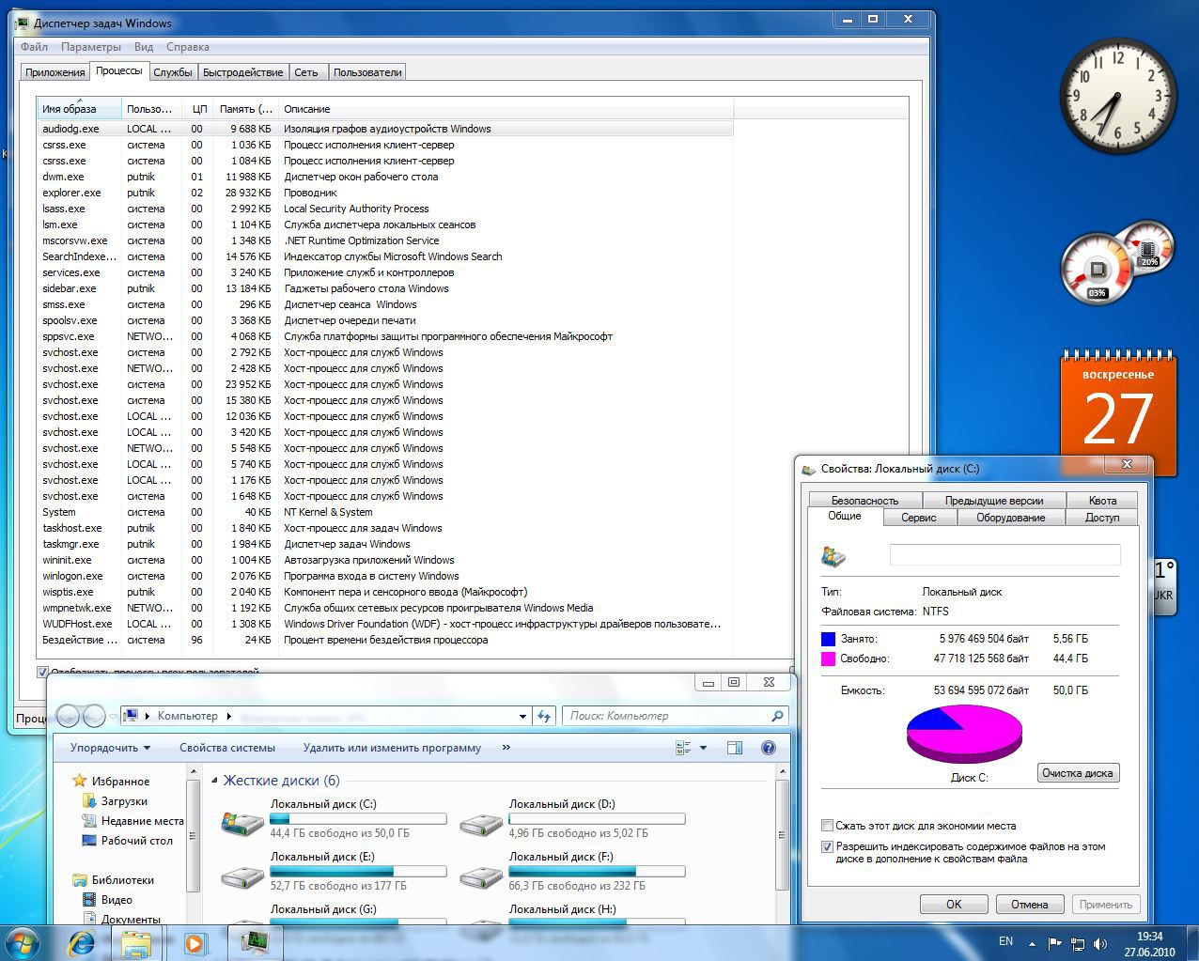Click Отмена in the disk properties dialog
1199x961 pixels.
(1029, 905)
